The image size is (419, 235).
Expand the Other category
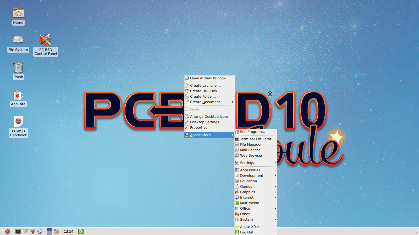(x=256, y=214)
